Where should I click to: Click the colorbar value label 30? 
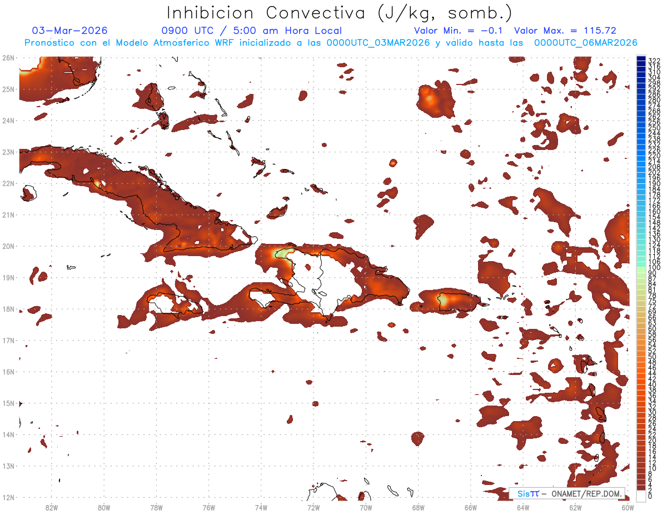[652, 412]
